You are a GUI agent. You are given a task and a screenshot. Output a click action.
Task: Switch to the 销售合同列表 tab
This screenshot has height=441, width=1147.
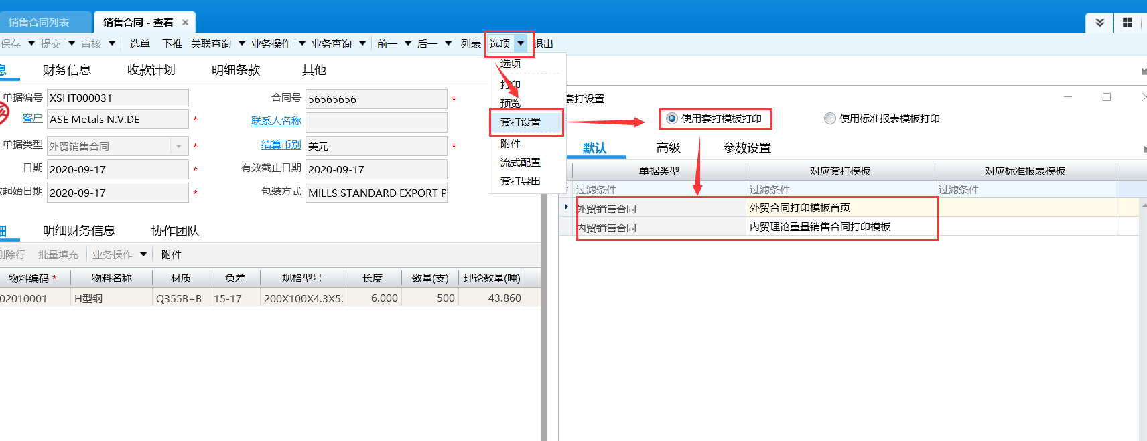point(39,23)
